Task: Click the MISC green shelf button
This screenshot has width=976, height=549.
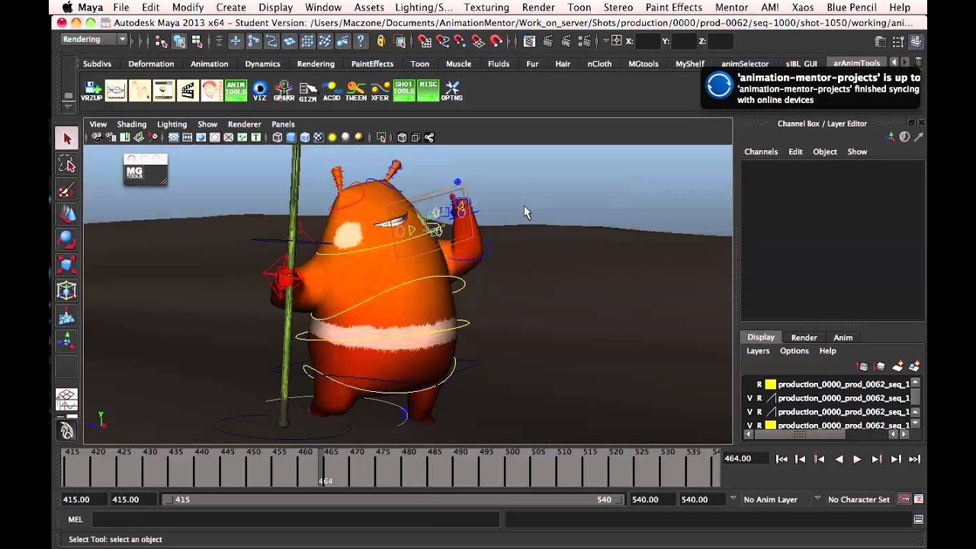Action: pyautogui.click(x=428, y=91)
